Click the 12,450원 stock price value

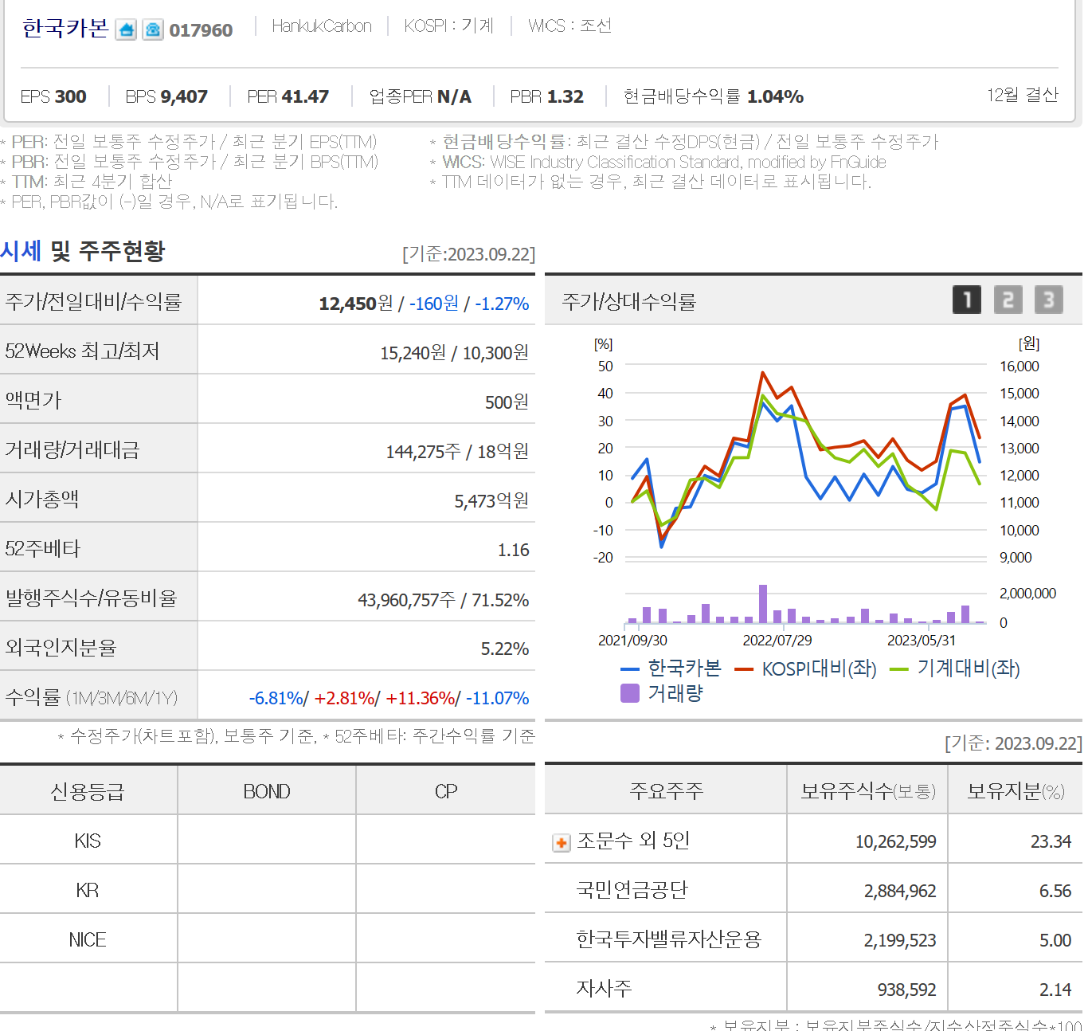click(x=356, y=304)
